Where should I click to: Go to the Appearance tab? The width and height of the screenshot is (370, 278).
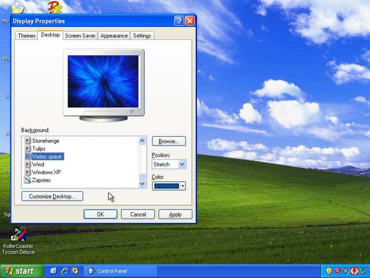[x=114, y=36]
